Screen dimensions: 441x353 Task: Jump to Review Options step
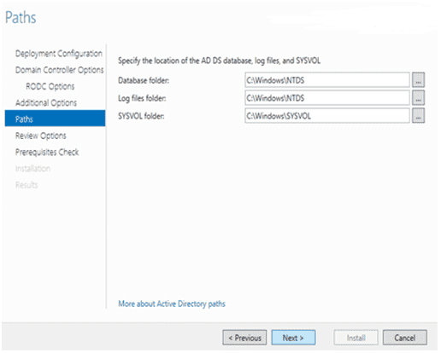[41, 136]
